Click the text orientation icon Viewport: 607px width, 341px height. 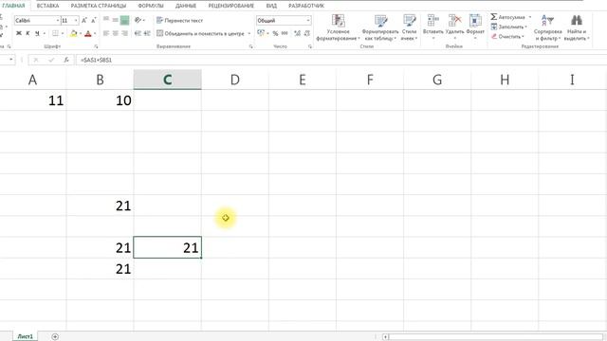click(138, 21)
